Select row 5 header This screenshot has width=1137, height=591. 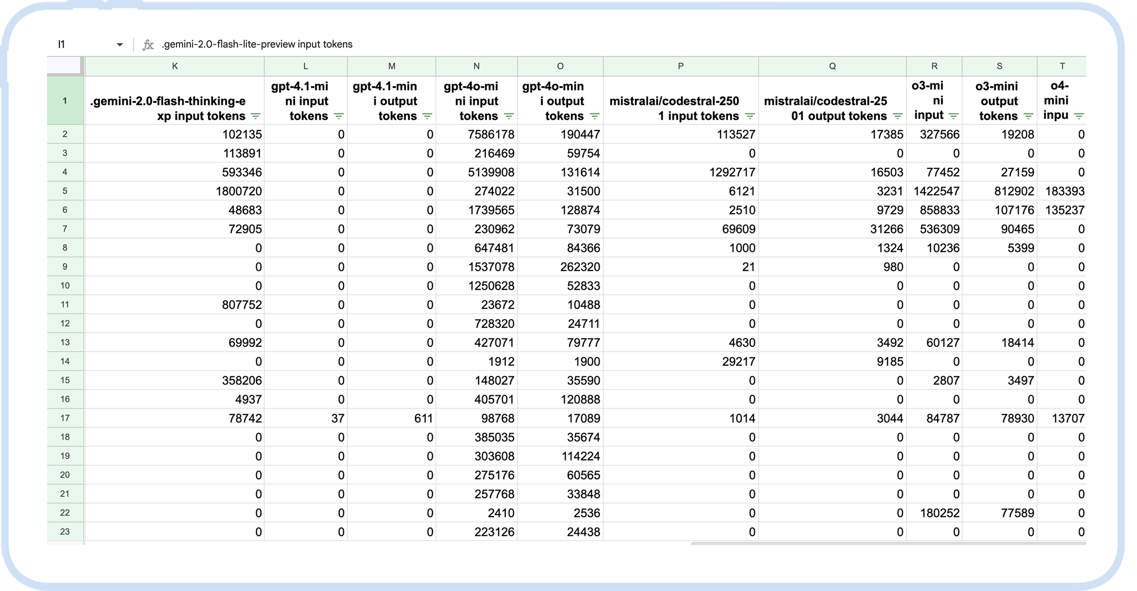[65, 191]
